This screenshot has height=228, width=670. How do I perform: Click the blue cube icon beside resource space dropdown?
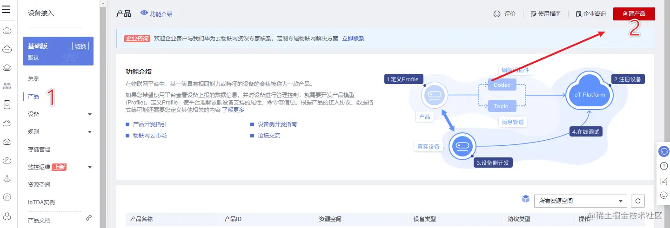point(526,199)
